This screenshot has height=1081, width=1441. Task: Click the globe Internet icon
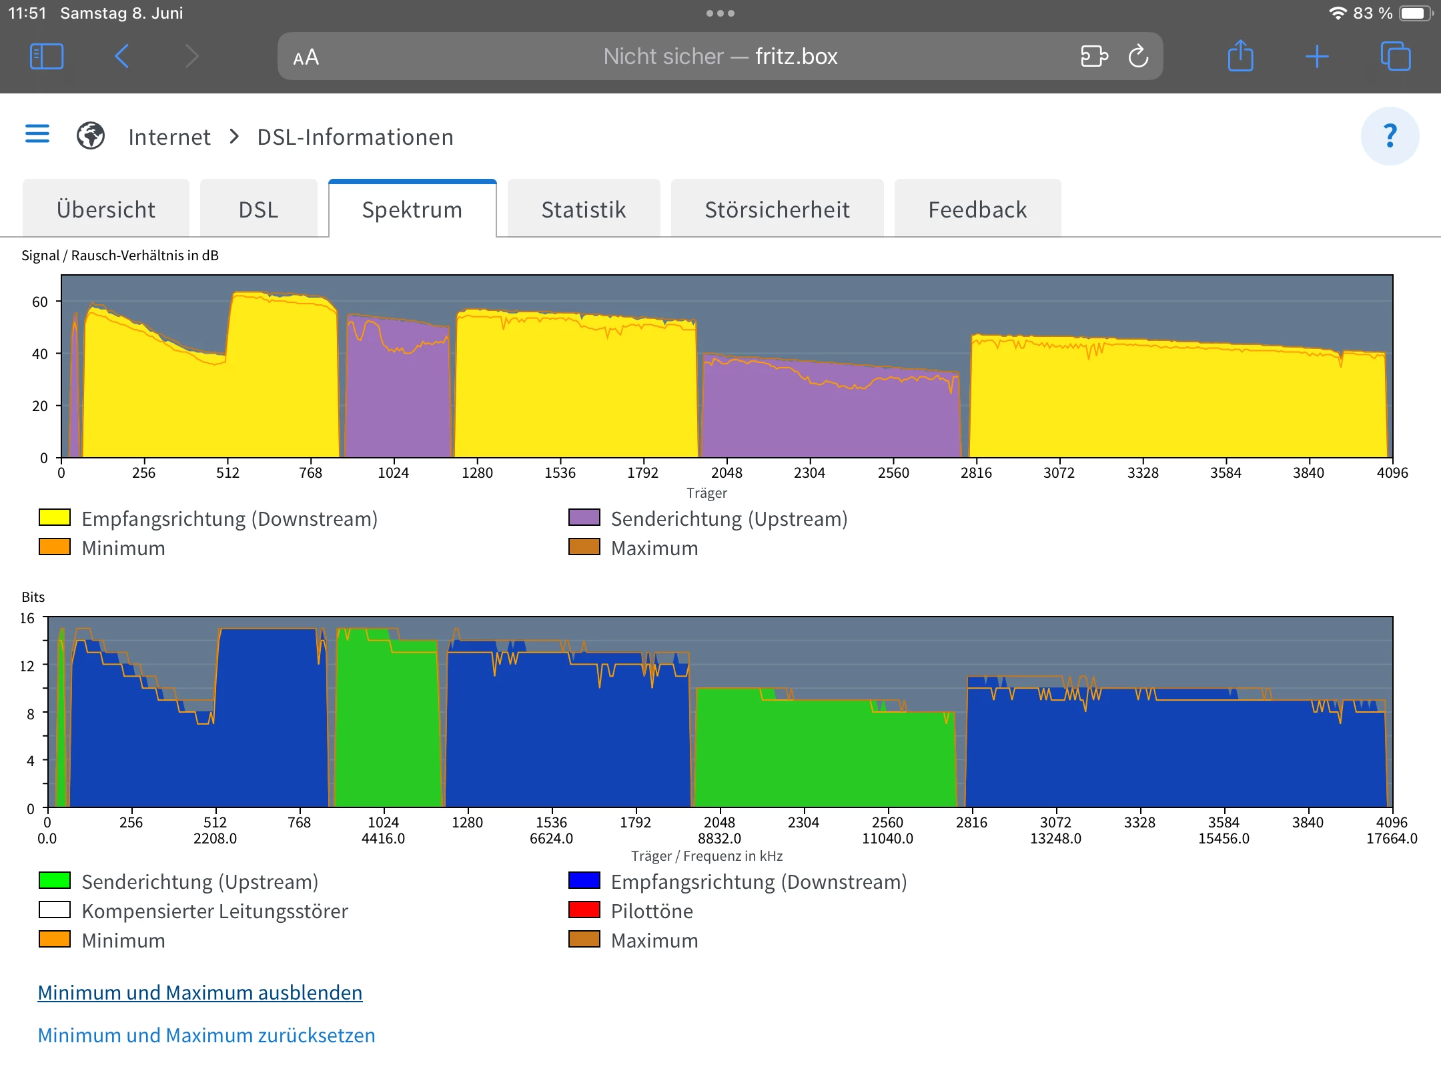tap(91, 136)
